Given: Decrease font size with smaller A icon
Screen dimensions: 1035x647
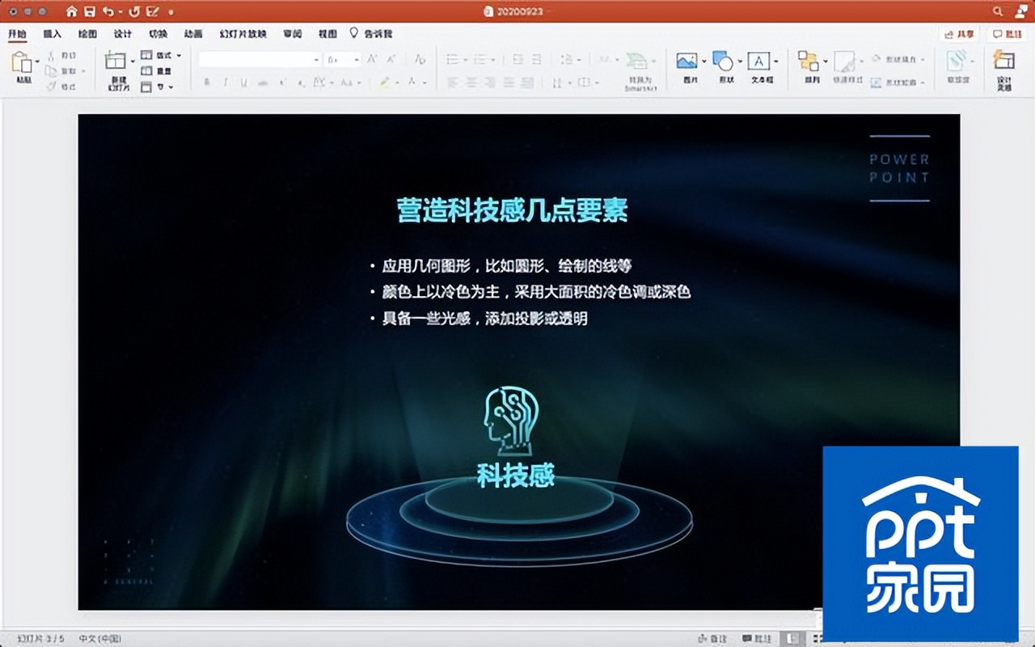Looking at the screenshot, I should pyautogui.click(x=391, y=59).
